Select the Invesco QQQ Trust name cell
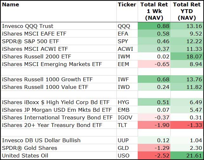Viewport: 204px width, 160px height. point(28,26)
